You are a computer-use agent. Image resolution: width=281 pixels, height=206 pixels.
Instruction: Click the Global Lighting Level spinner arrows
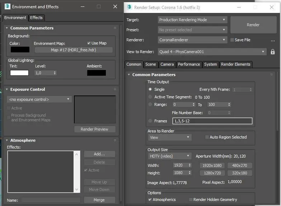pyautogui.click(x=55, y=73)
